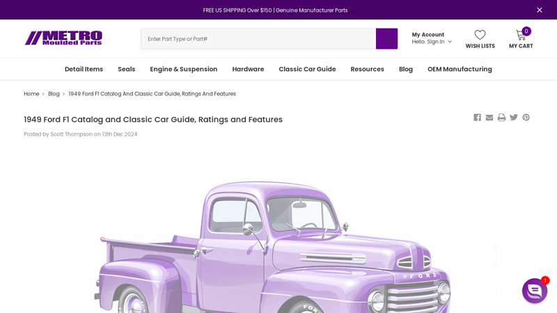Open the Classic Car Guide menu
Screen dimensions: 557x313
pyautogui.click(x=307, y=69)
